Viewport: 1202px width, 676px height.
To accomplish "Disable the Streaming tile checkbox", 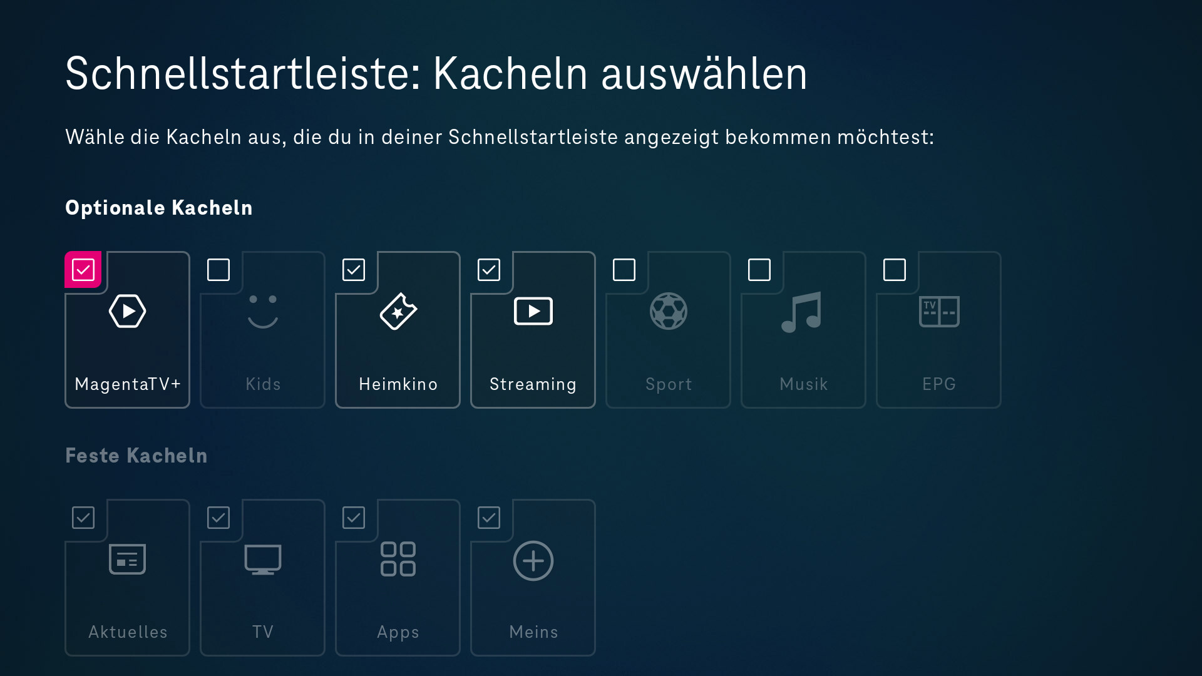I will tap(489, 270).
